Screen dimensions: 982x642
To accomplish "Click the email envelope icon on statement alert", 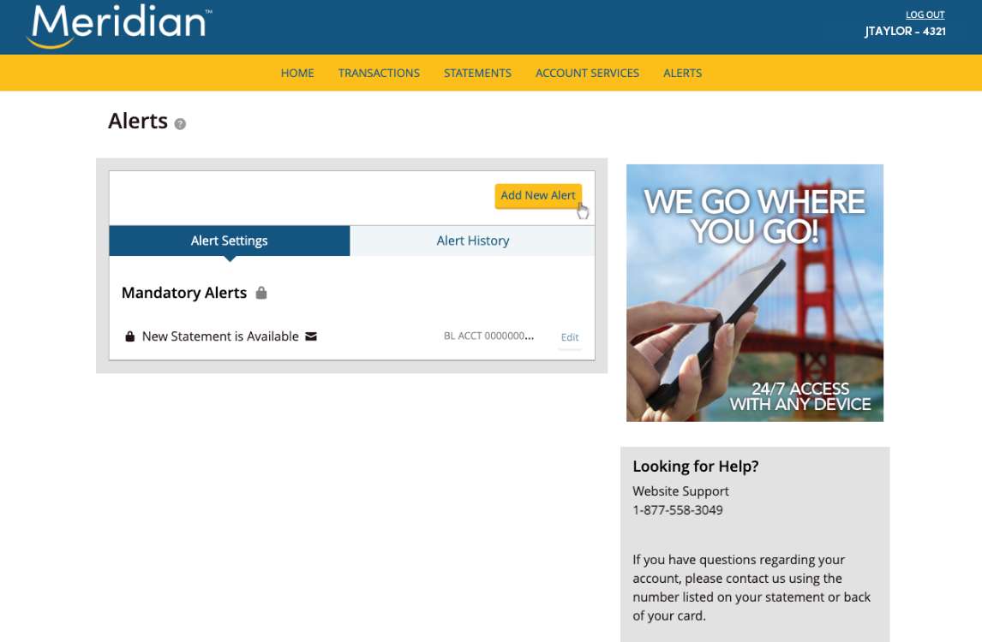I will 311,336.
